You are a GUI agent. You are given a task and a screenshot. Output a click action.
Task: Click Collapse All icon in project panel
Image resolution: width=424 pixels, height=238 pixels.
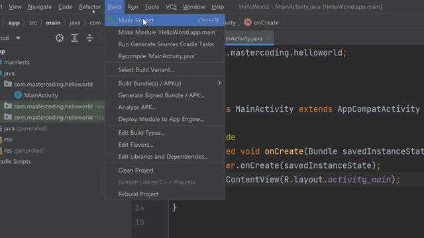(x=89, y=38)
